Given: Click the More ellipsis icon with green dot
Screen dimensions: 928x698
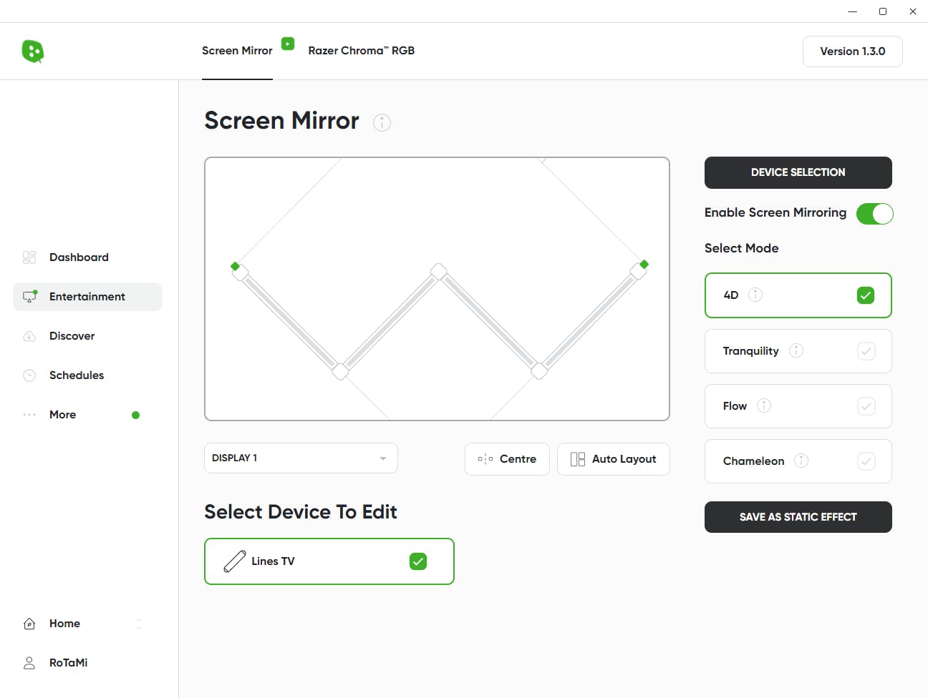Looking at the screenshot, I should (x=29, y=414).
